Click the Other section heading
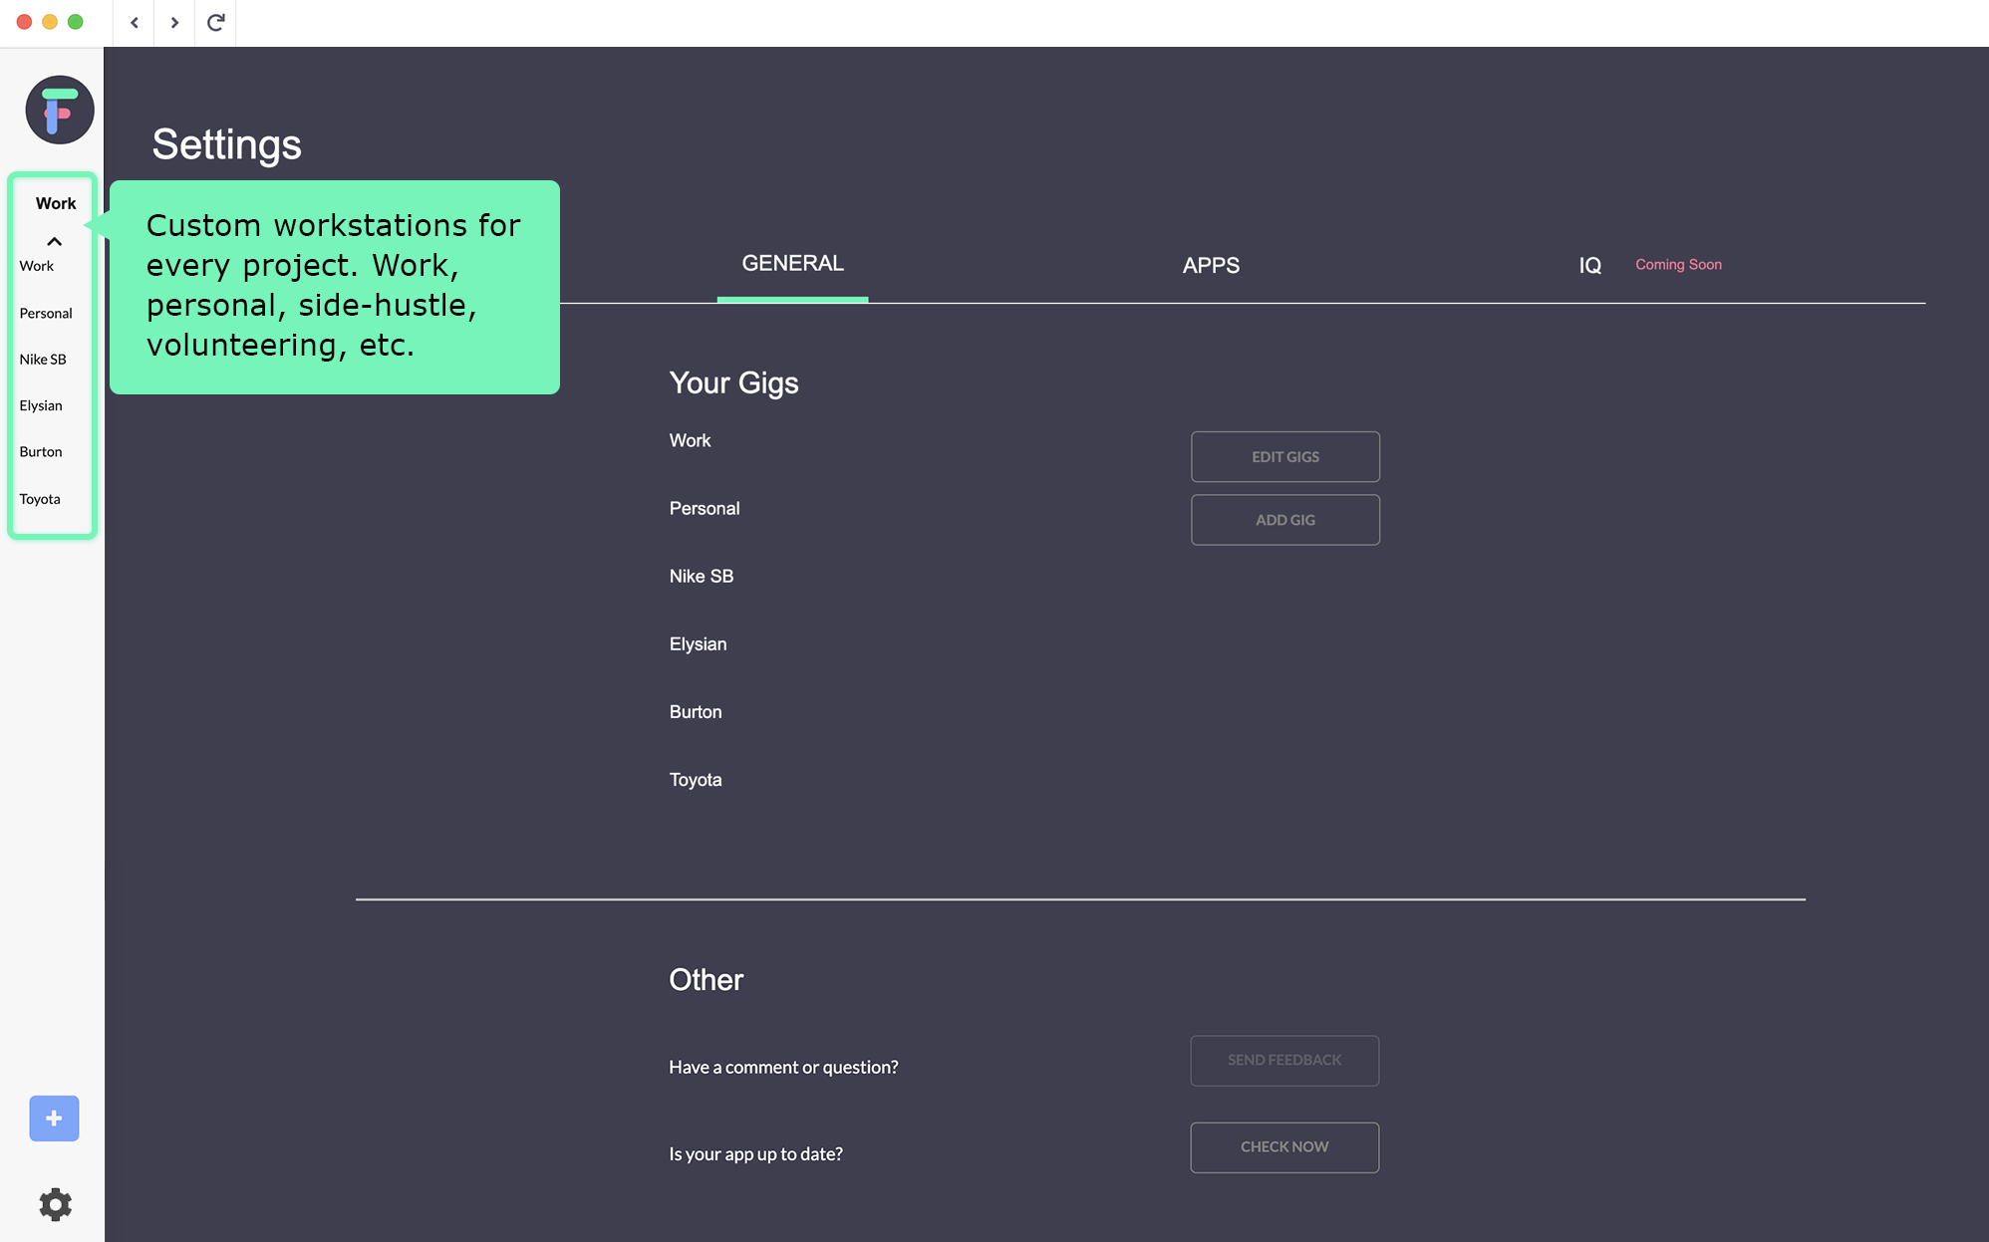The width and height of the screenshot is (1989, 1242). pos(706,980)
